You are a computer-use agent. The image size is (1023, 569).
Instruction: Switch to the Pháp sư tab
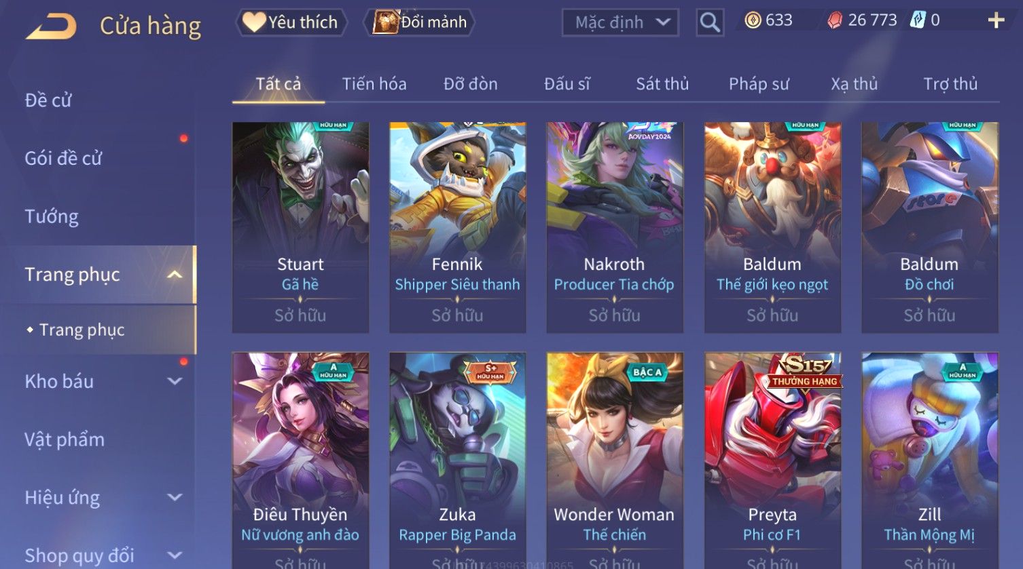pos(759,84)
